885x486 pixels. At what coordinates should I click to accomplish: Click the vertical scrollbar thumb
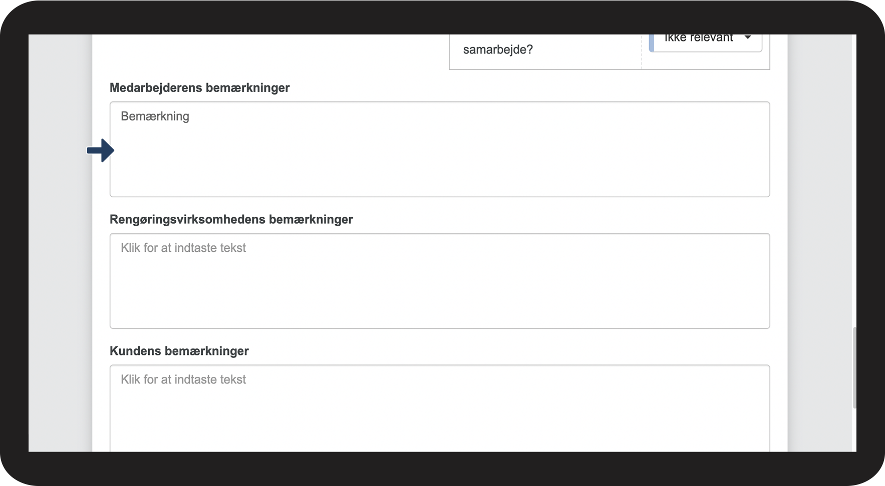854,368
